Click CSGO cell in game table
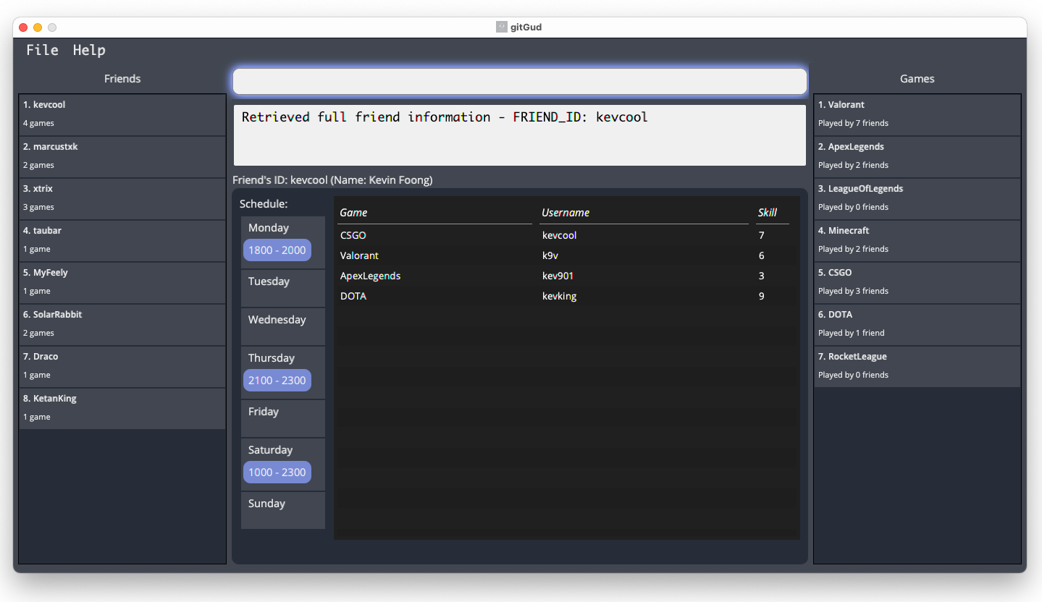This screenshot has width=1042, height=602. tap(353, 235)
